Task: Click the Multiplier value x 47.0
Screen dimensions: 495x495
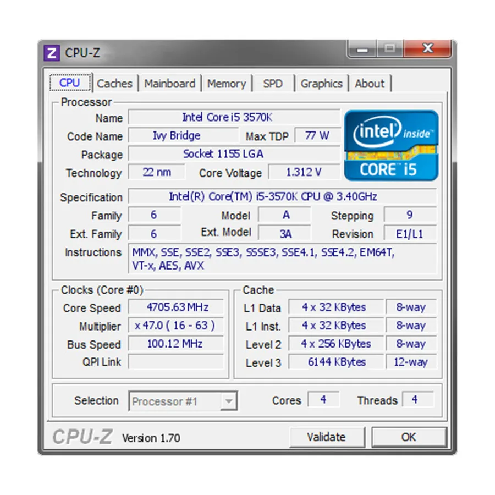Action: click(176, 326)
